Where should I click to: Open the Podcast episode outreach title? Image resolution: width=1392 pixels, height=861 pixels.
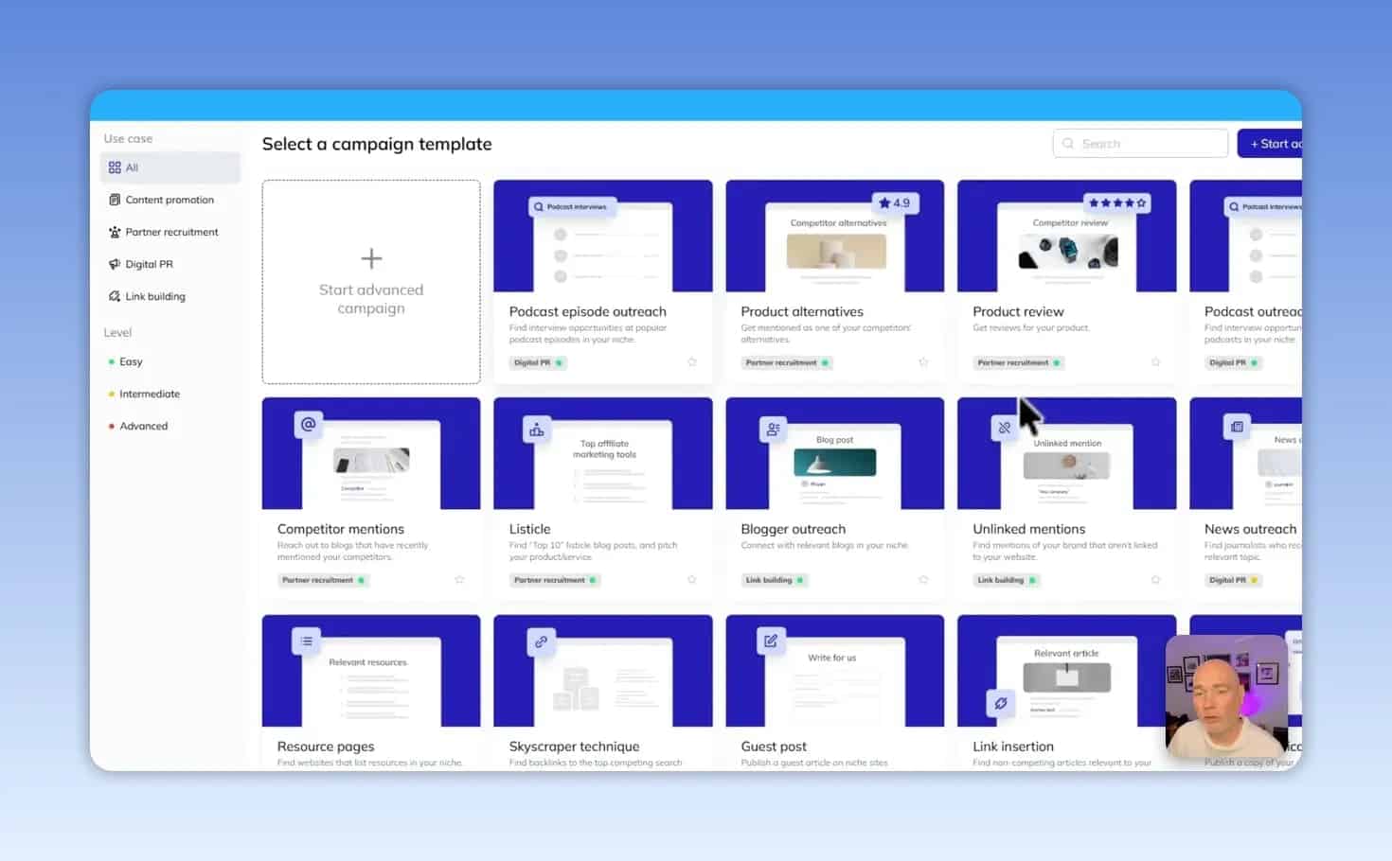pyautogui.click(x=587, y=311)
